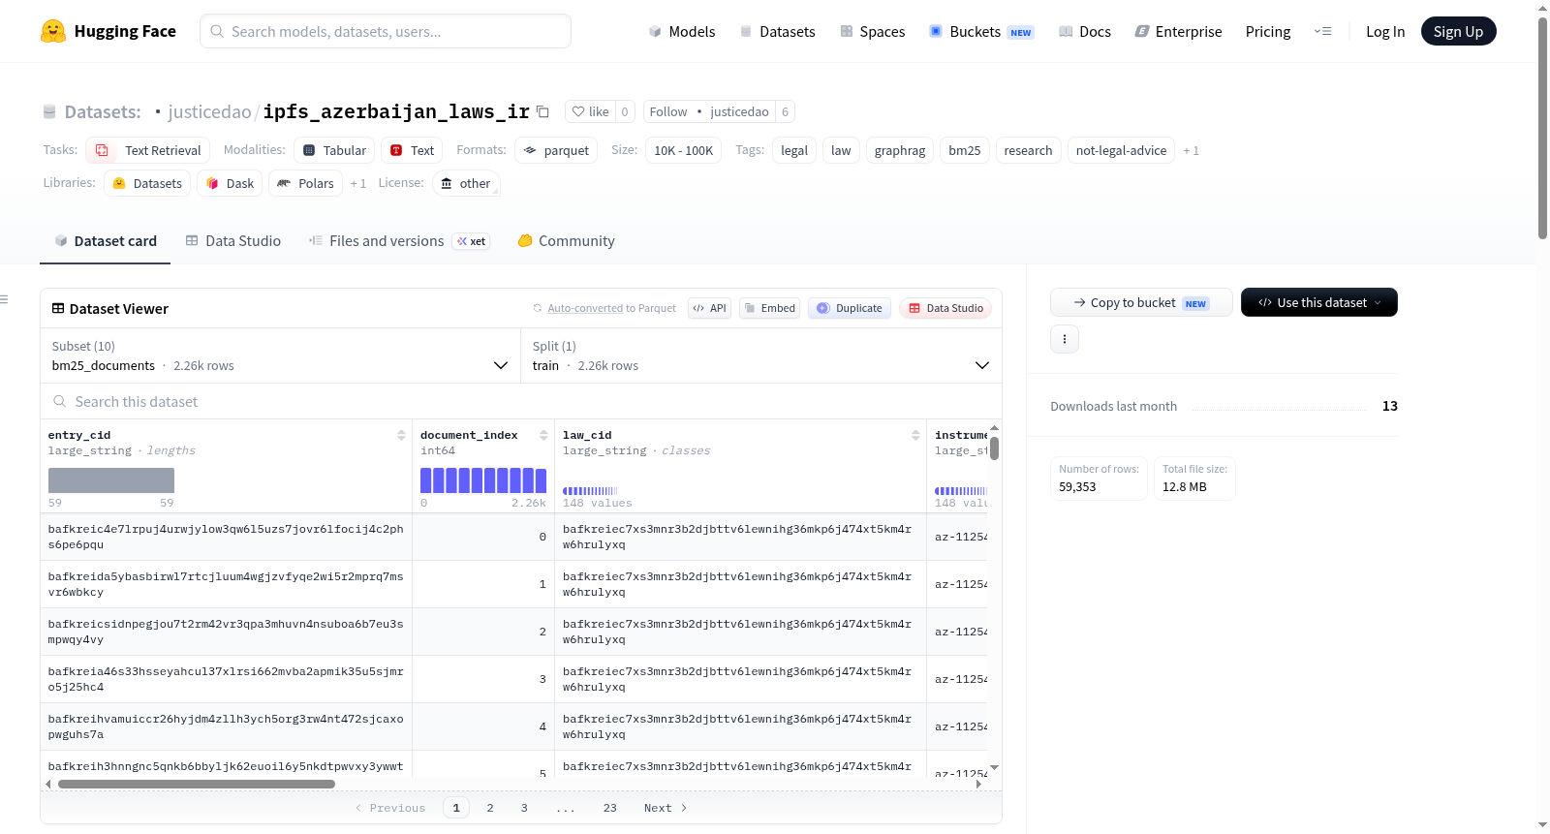The image size is (1550, 834).
Task: Select the graphrag tag
Action: coord(900,150)
